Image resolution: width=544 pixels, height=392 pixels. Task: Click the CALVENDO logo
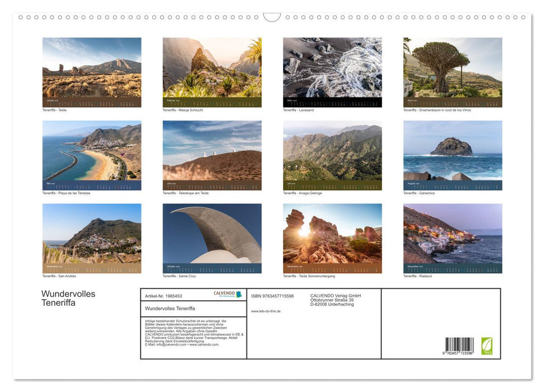click(227, 293)
